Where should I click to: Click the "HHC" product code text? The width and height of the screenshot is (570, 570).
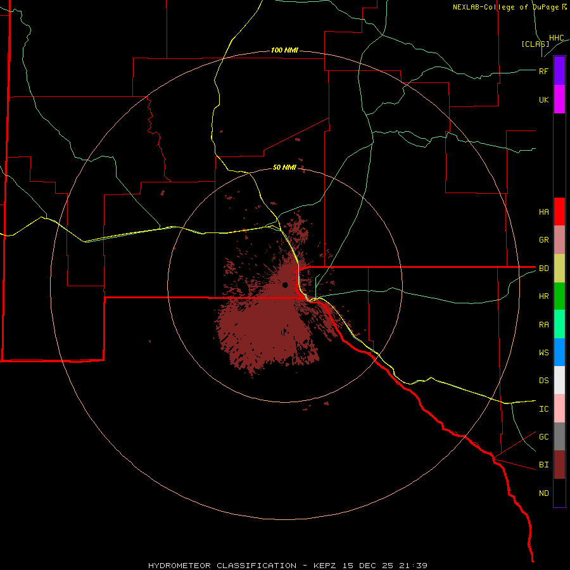coord(556,38)
